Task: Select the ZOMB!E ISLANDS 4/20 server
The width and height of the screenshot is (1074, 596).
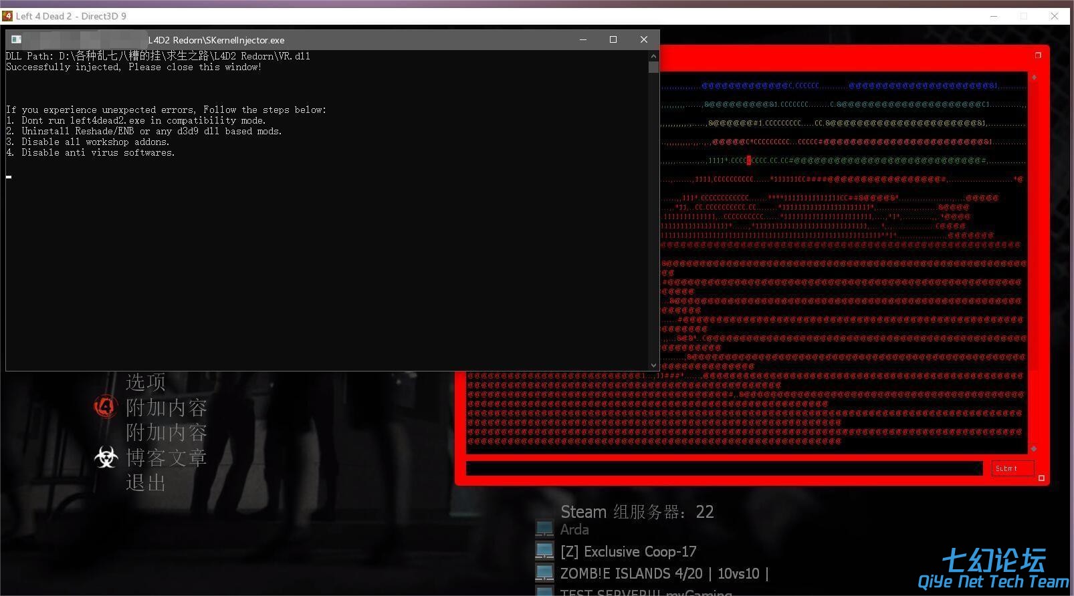Action: (664, 574)
